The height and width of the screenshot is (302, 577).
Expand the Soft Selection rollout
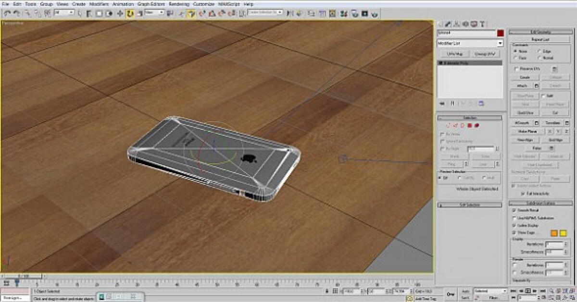[x=469, y=205]
